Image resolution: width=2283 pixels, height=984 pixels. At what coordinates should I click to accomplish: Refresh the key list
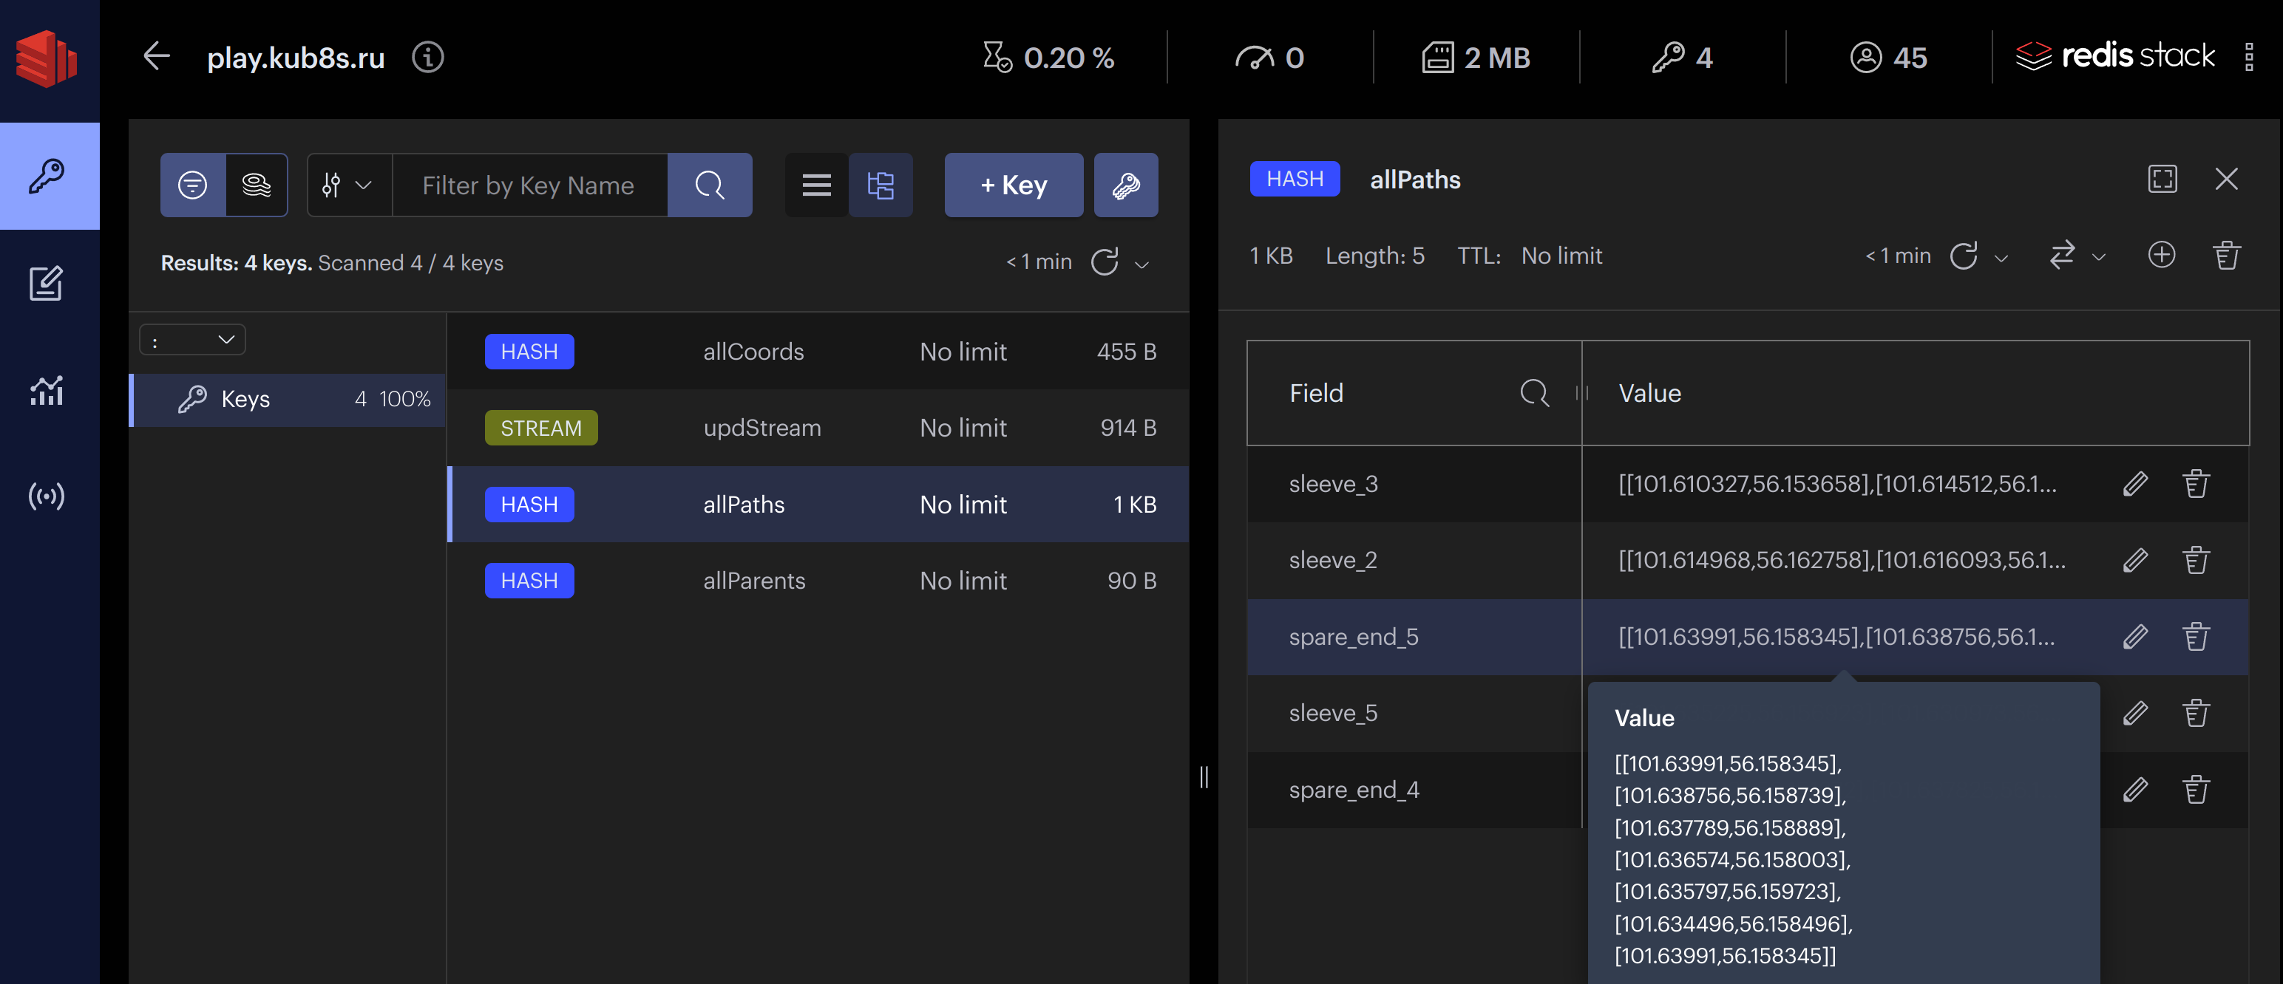click(1105, 262)
